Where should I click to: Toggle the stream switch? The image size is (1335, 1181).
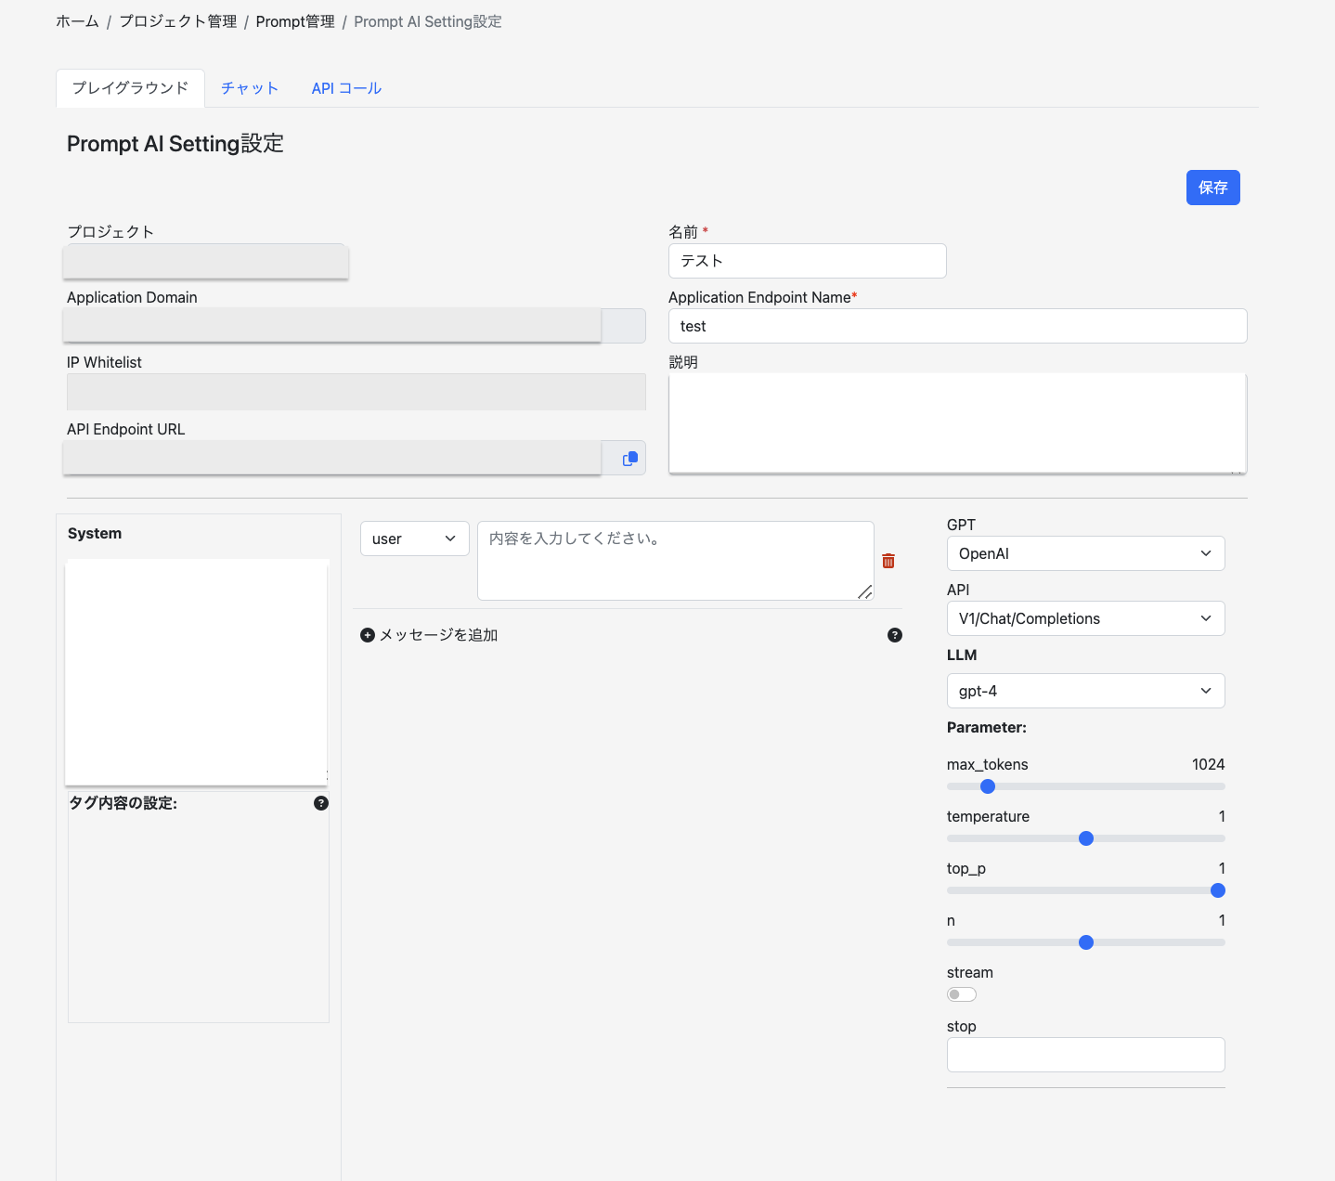(x=961, y=994)
